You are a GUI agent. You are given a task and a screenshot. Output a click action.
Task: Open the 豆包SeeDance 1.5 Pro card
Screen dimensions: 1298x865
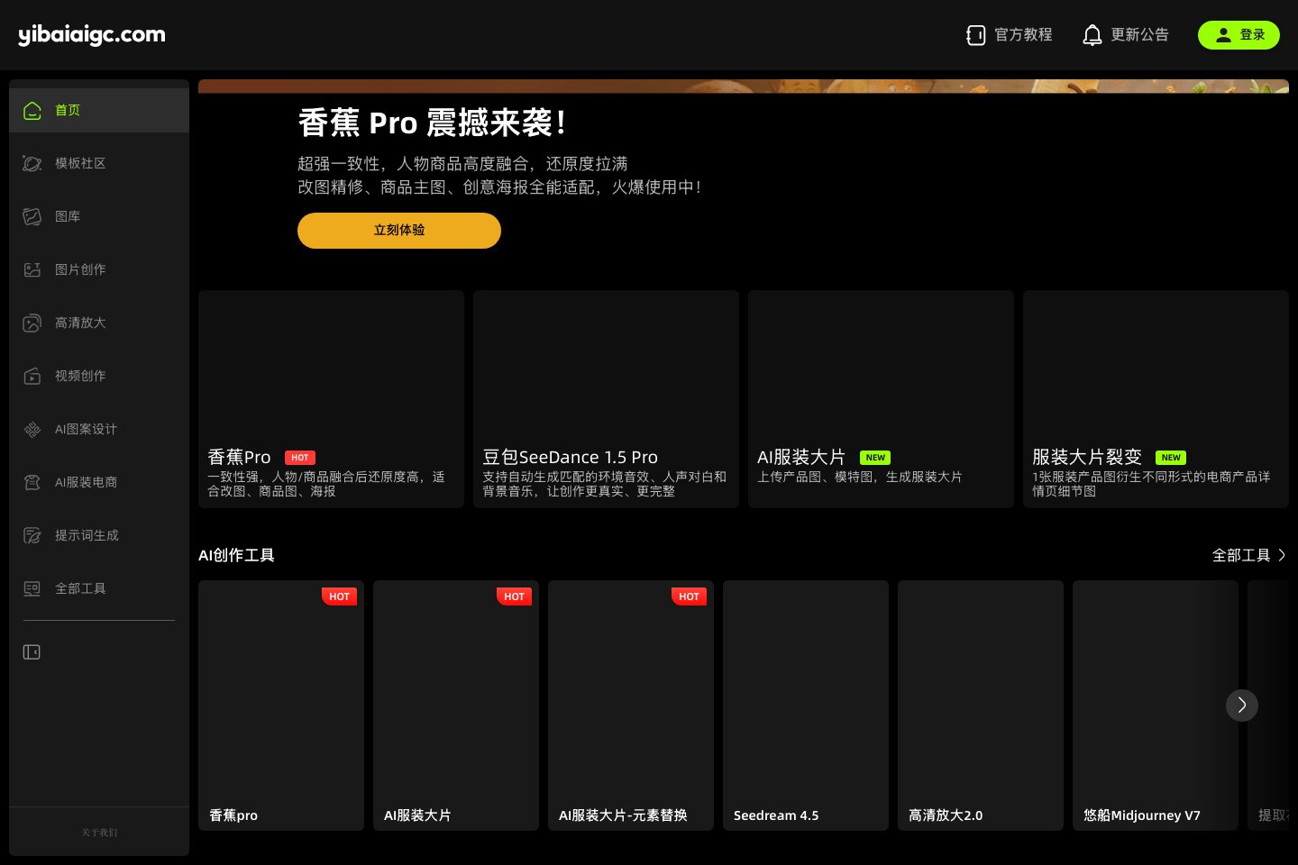click(606, 399)
